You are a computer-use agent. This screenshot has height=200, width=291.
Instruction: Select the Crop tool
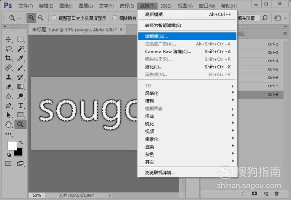pos(8,59)
